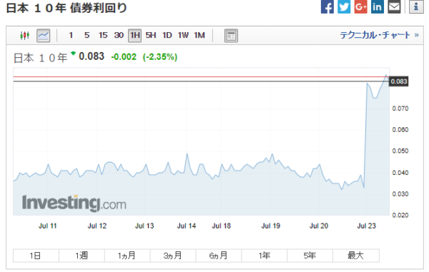Viewport: 429px width, 272px height.
Task: Choose the 1D interval
Action: 167,35
